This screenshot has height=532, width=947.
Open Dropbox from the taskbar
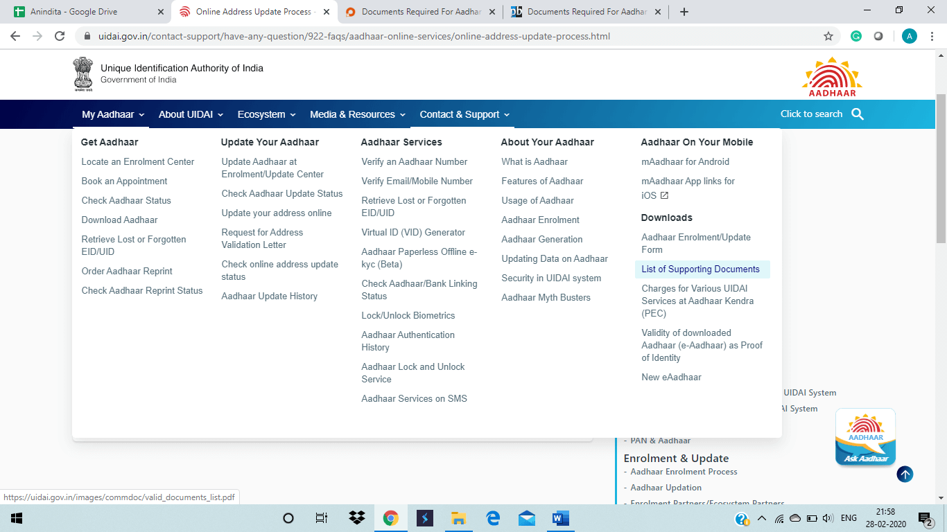click(x=357, y=518)
